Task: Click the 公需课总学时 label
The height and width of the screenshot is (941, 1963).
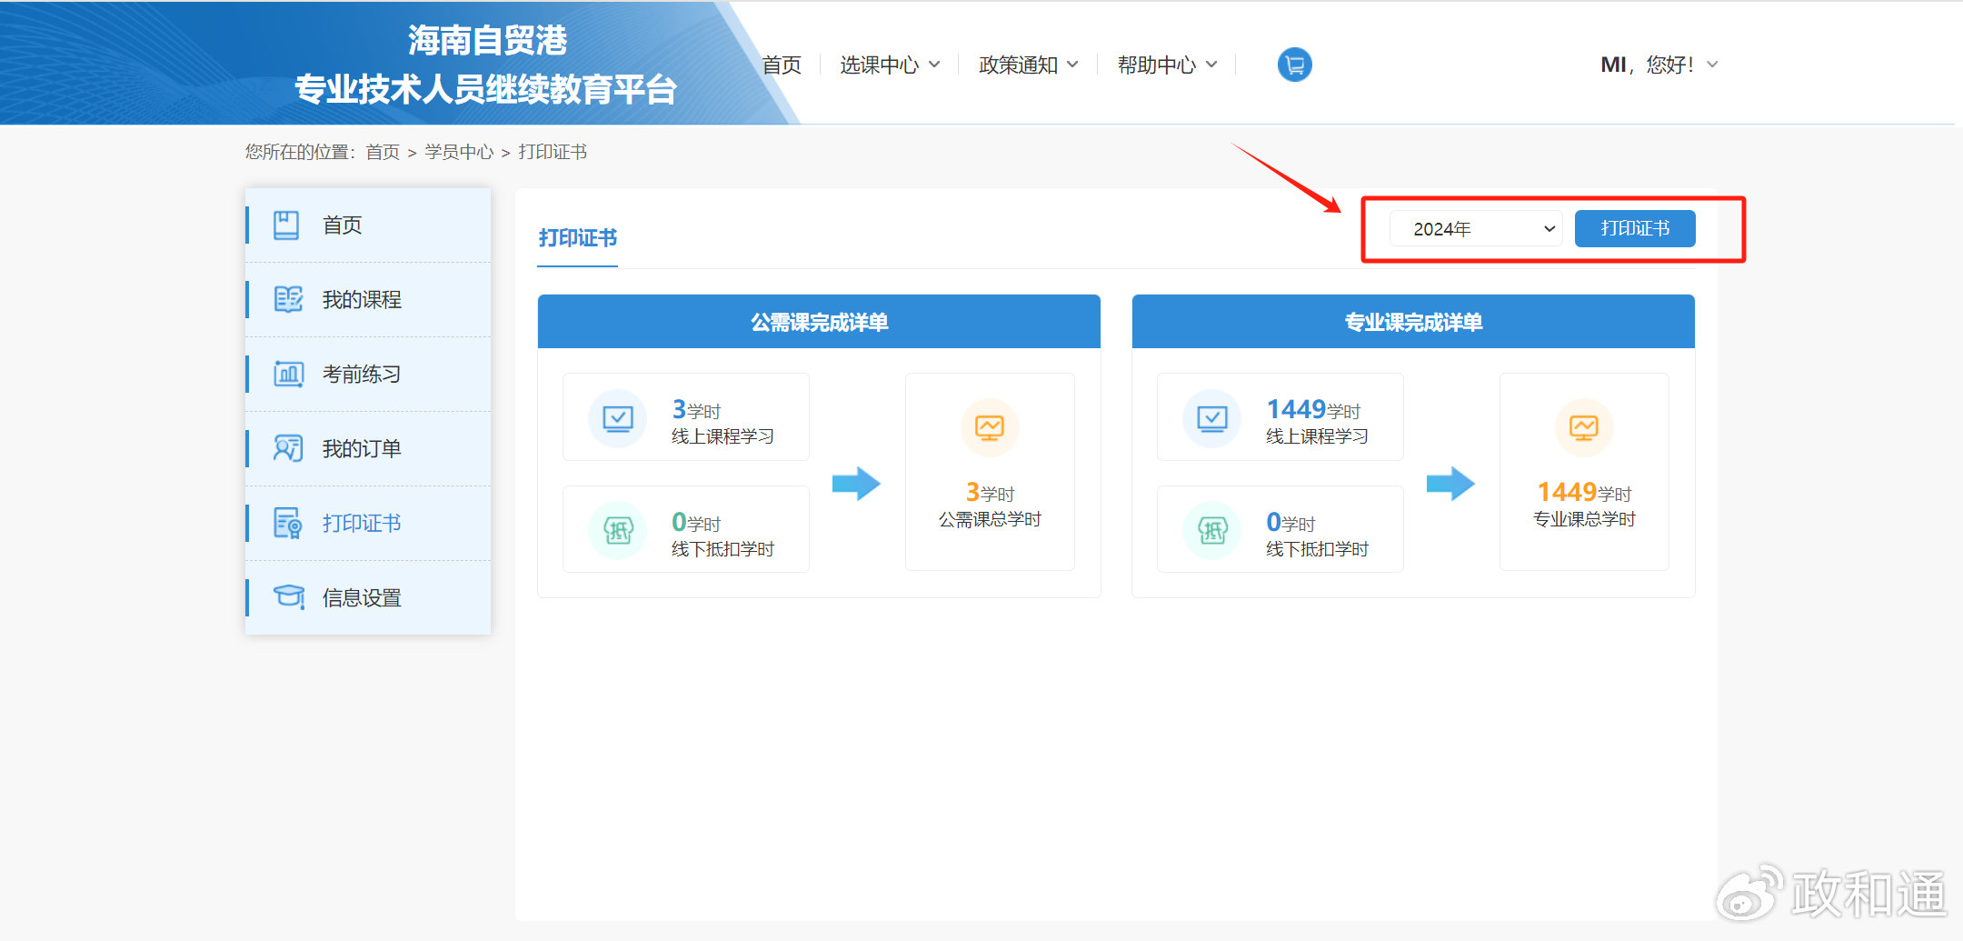Action: 990,519
